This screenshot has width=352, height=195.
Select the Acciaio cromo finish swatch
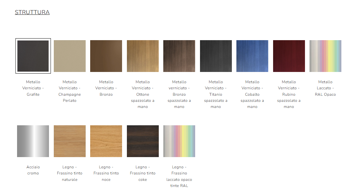pyautogui.click(x=33, y=141)
